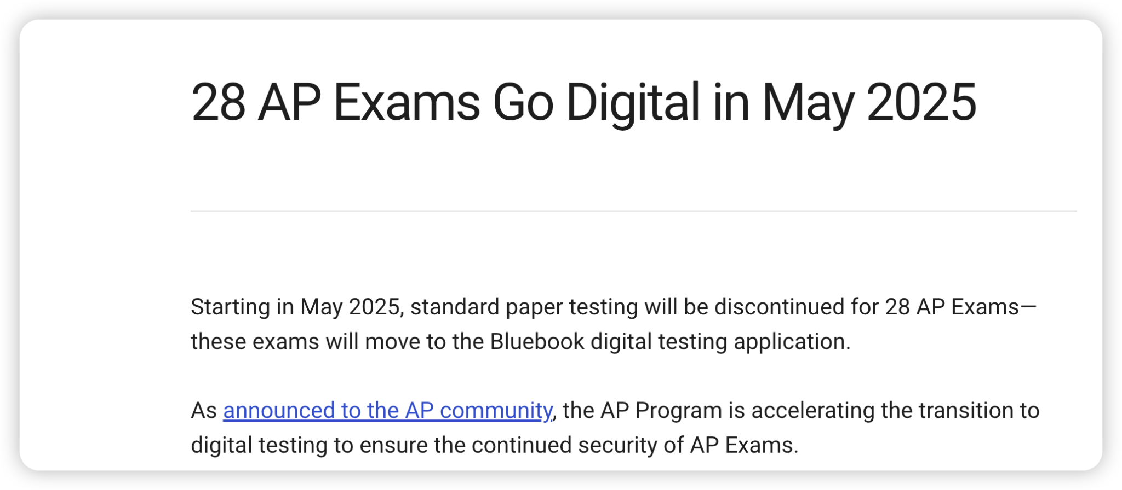Click 'these exams will move' text line

[305, 341]
